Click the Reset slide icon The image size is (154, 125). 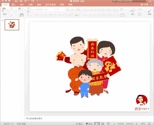pyautogui.click(x=28, y=12)
